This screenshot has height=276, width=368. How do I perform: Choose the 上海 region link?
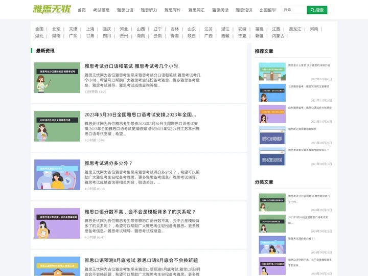pos(90,29)
